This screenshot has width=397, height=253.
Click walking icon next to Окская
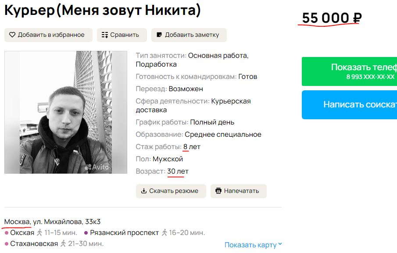coord(39,233)
